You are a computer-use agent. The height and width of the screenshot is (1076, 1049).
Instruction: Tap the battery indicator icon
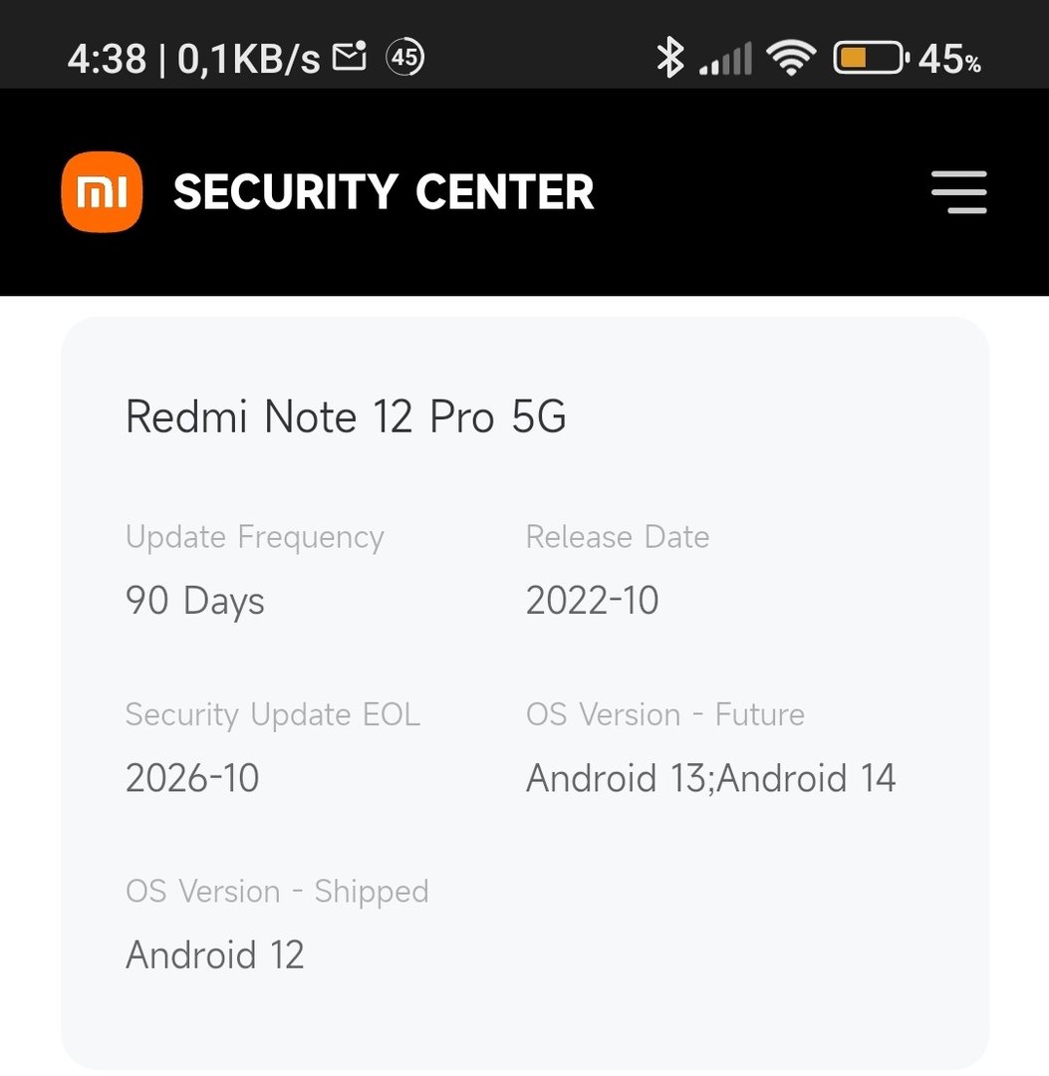click(869, 59)
